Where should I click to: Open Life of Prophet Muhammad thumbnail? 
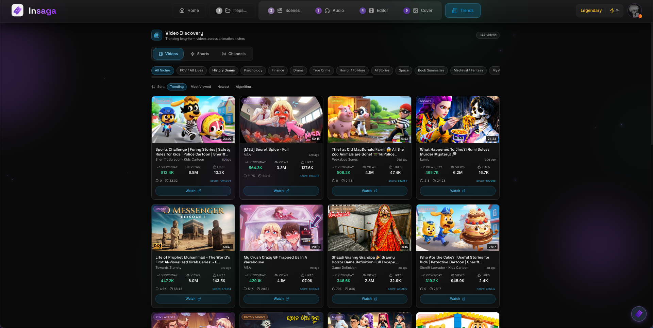193,228
